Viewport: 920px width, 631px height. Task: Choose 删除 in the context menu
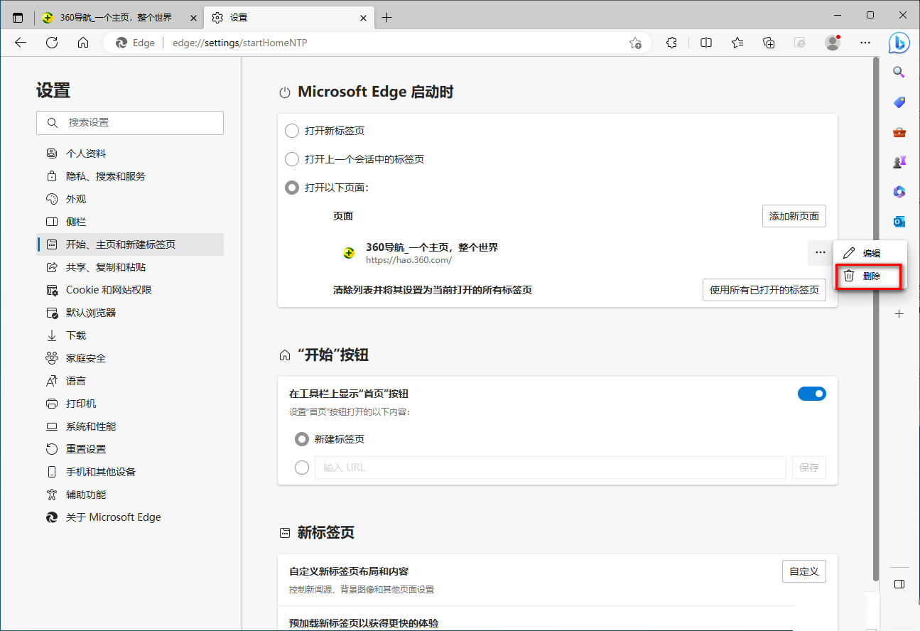pyautogui.click(x=870, y=276)
